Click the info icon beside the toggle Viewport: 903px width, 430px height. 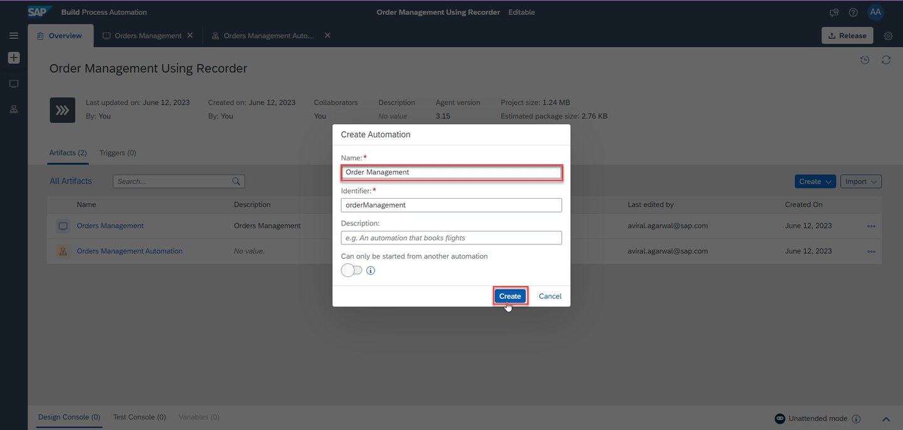(371, 271)
